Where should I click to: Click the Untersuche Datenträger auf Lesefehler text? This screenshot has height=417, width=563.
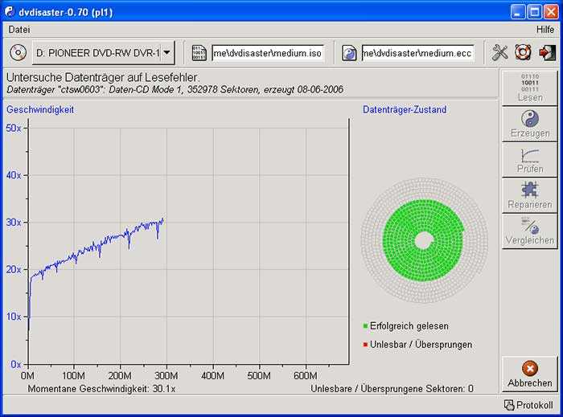[x=103, y=77]
